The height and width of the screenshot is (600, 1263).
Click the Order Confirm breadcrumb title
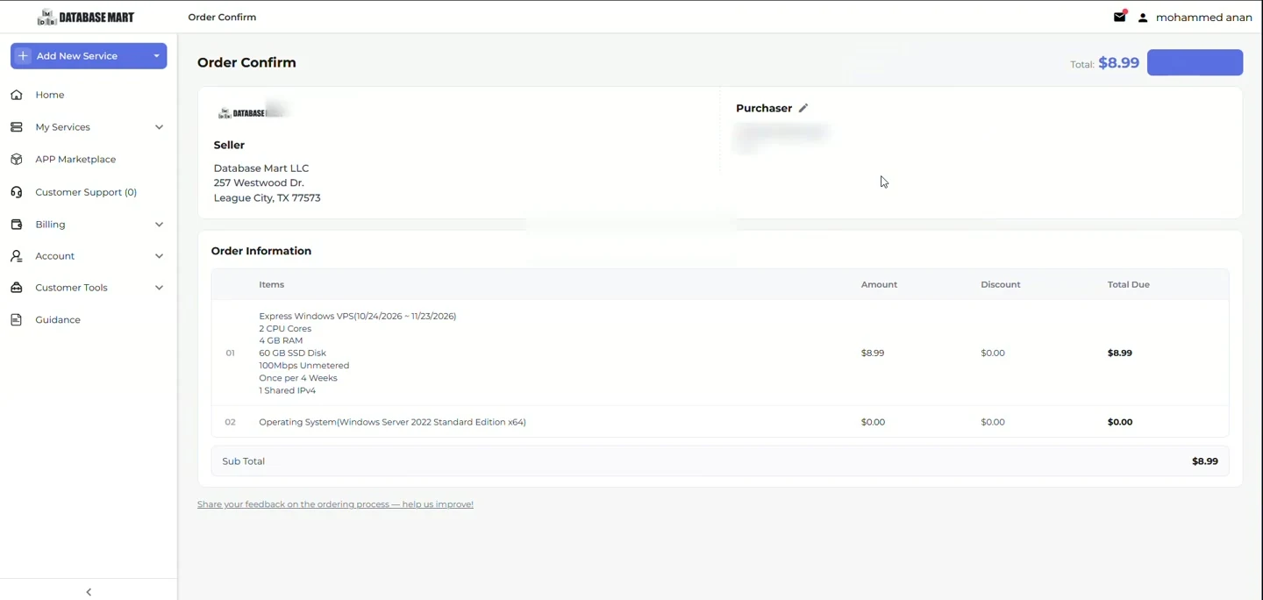click(222, 18)
